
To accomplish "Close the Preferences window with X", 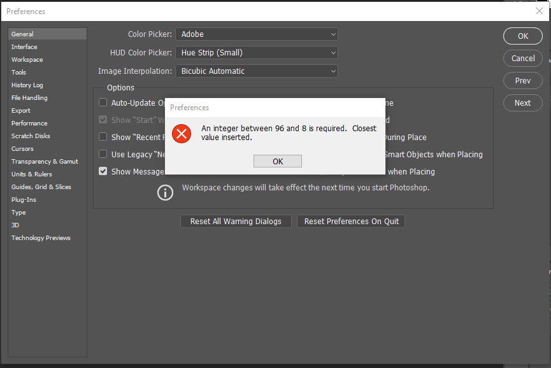I will [x=540, y=11].
